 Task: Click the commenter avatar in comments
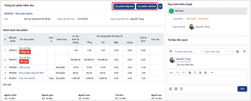[172, 60]
